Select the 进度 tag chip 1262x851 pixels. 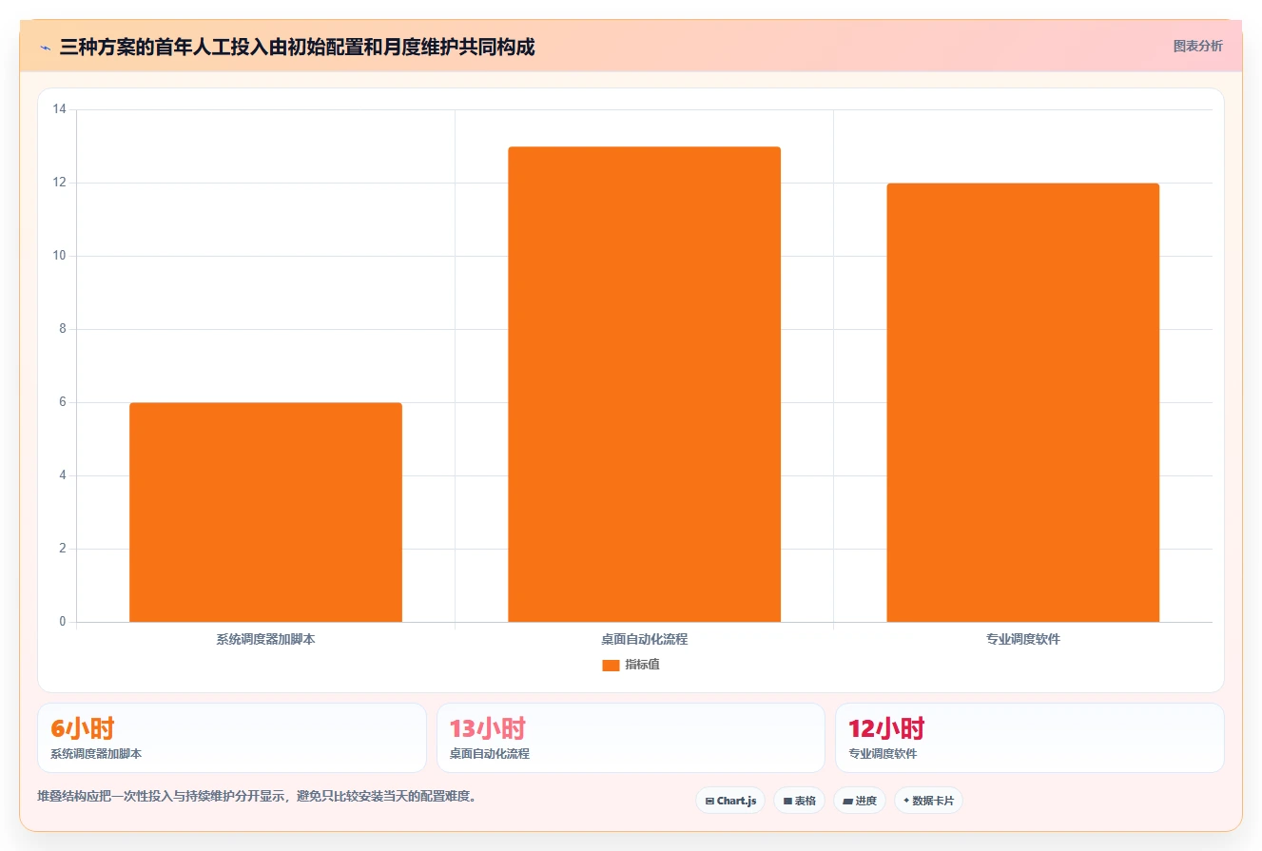pos(860,801)
